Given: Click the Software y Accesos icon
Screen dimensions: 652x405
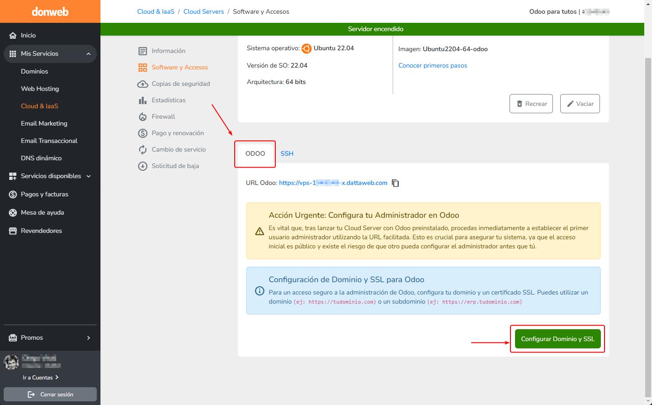Looking at the screenshot, I should (x=143, y=67).
